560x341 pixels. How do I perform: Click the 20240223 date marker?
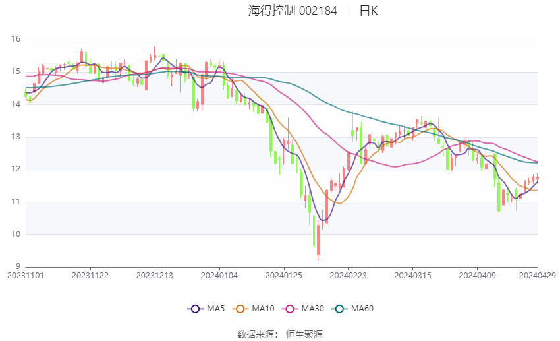pos(349,276)
